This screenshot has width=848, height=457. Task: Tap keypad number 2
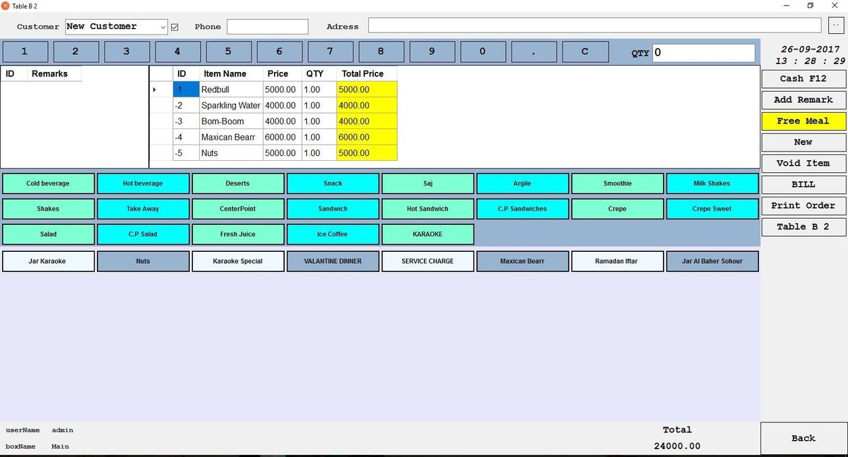tap(76, 51)
